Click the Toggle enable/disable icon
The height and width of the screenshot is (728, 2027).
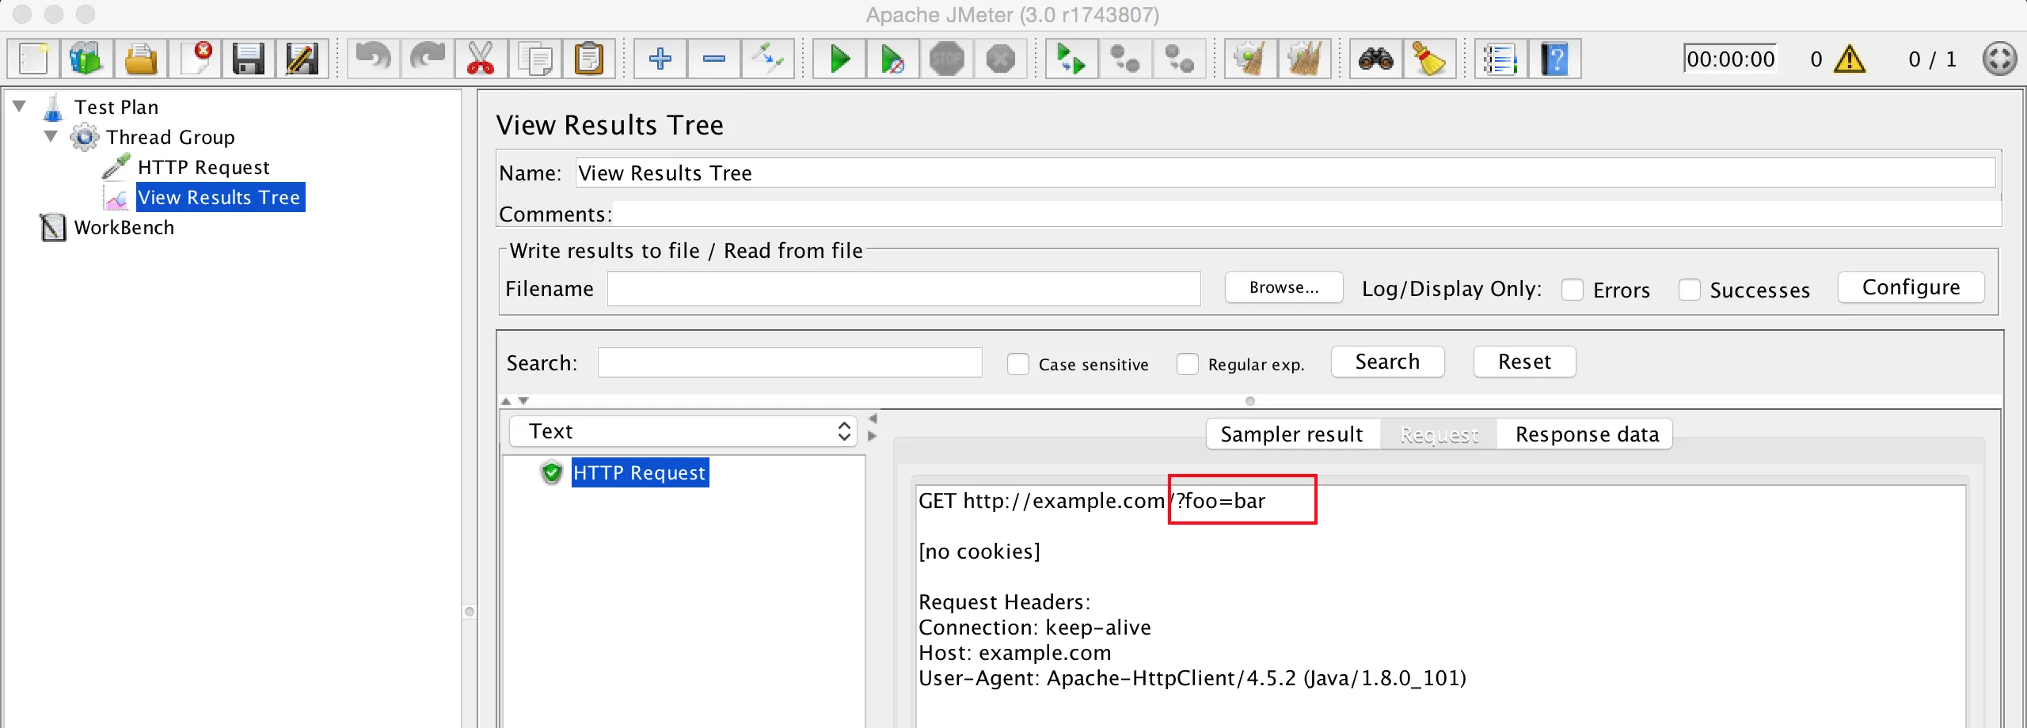(x=768, y=59)
